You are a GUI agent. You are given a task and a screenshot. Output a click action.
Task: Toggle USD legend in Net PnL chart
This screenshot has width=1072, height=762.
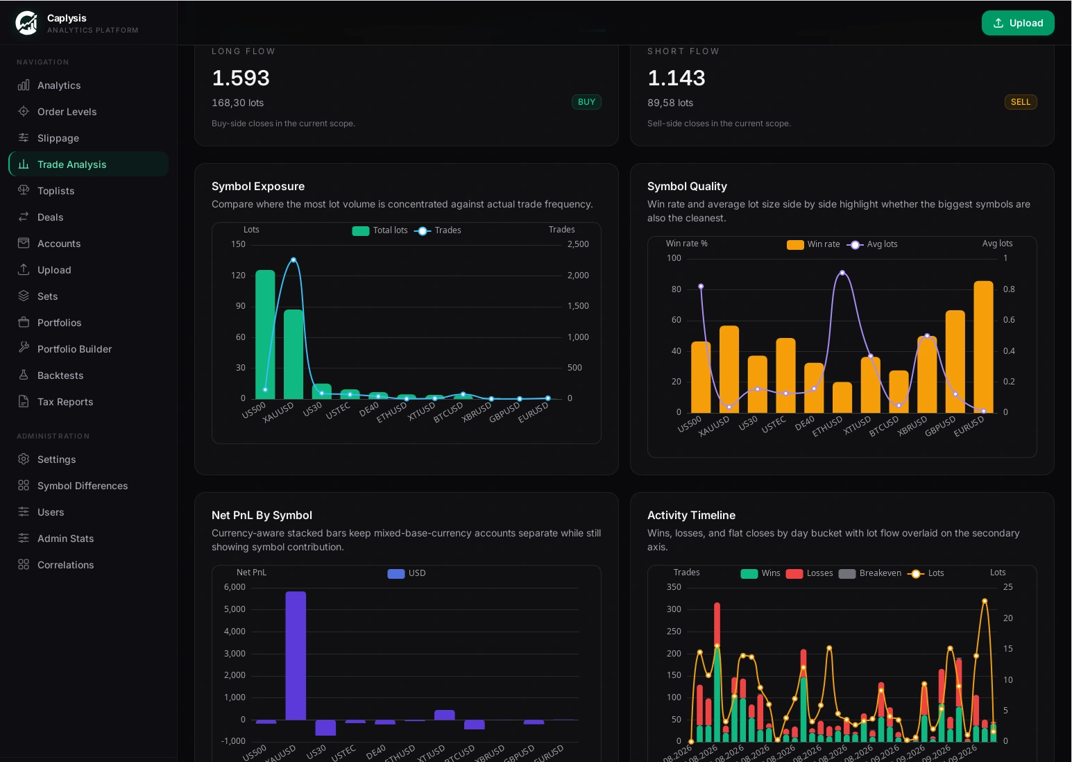407,573
